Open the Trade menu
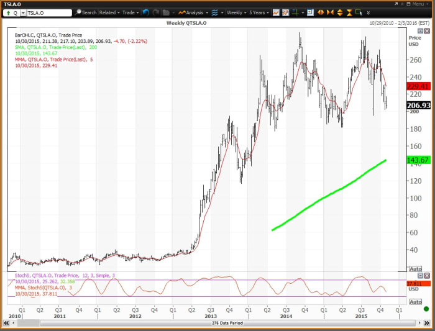 pos(130,12)
